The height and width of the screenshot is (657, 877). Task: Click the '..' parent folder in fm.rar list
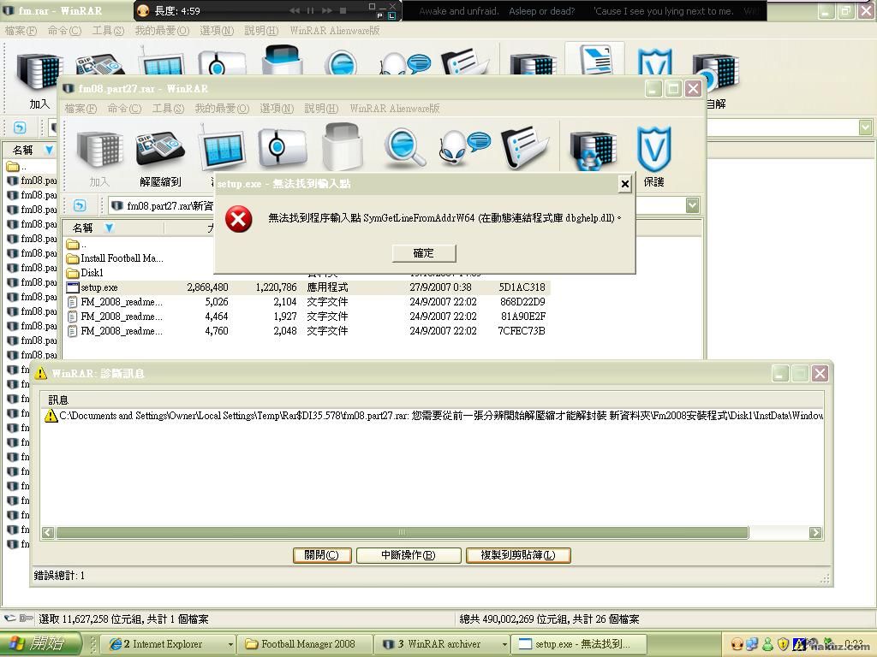tap(16, 166)
